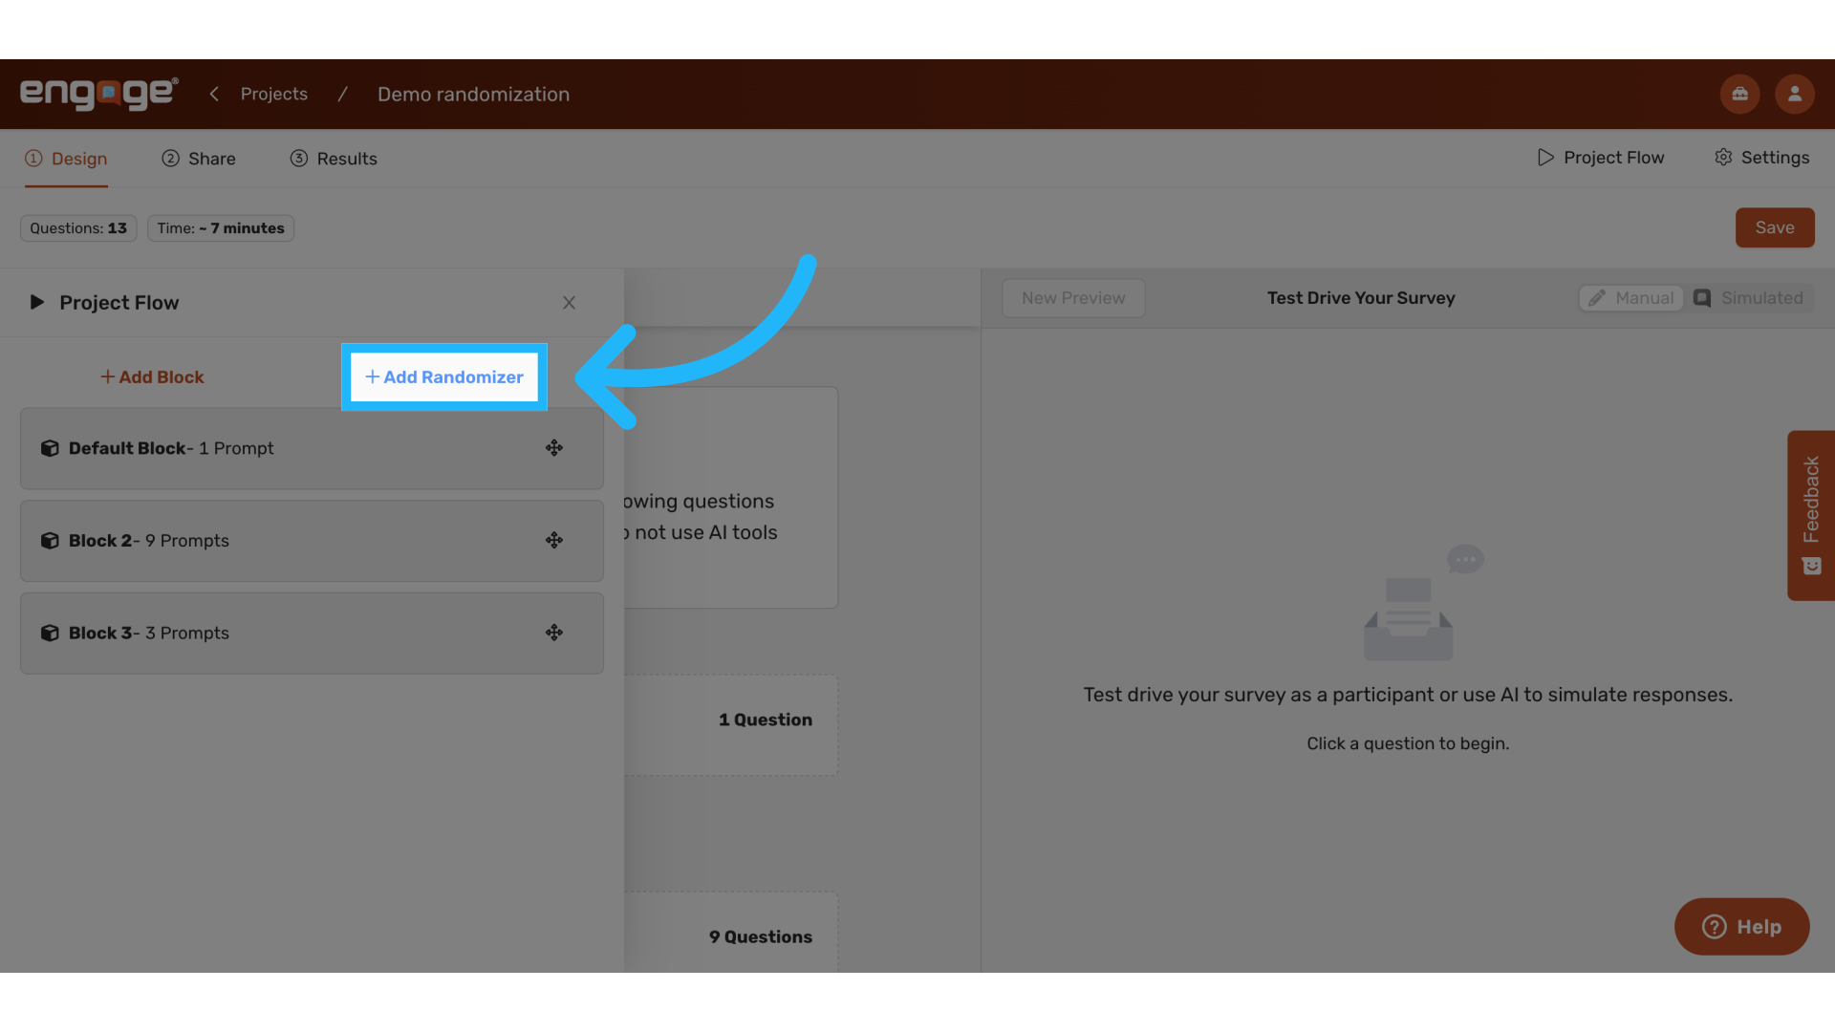Viewport: 1835px width, 1032px height.
Task: Click the cube icon of Default Block
Action: pos(50,448)
